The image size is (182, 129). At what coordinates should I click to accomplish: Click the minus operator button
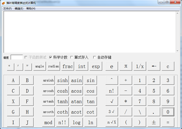126,91
